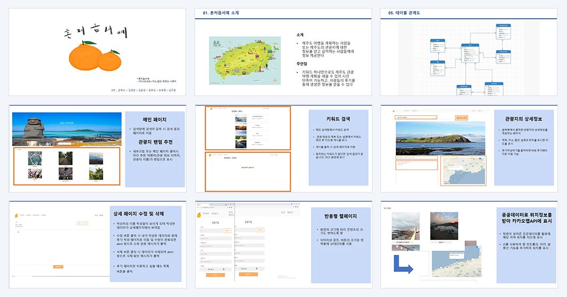
Task: Click the first search result card image
Action: tap(241, 118)
